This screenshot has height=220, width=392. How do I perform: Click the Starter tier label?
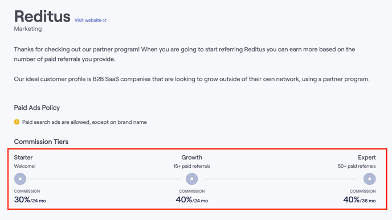(23, 157)
